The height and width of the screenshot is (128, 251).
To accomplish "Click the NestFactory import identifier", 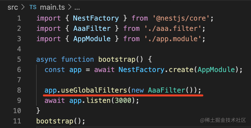I will tap(96, 18).
